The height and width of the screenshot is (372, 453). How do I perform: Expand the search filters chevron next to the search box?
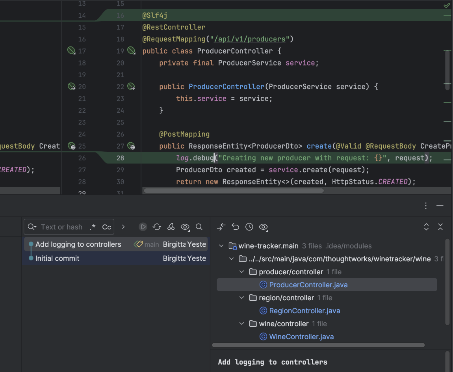(x=123, y=227)
